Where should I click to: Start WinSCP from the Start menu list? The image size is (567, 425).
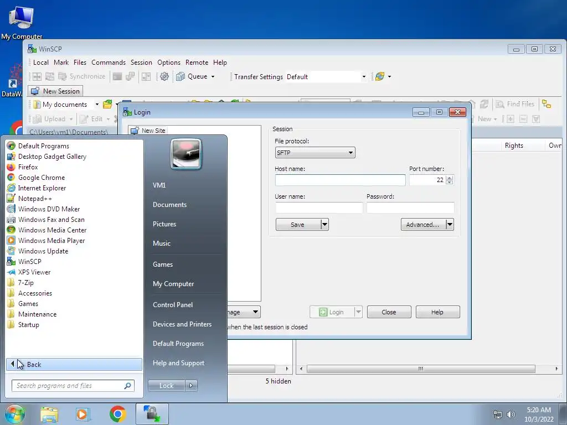30,261
